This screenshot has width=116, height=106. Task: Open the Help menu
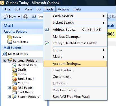[x=77, y=9]
